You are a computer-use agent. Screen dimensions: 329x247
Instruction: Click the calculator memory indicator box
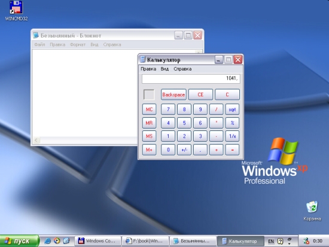[x=149, y=94]
